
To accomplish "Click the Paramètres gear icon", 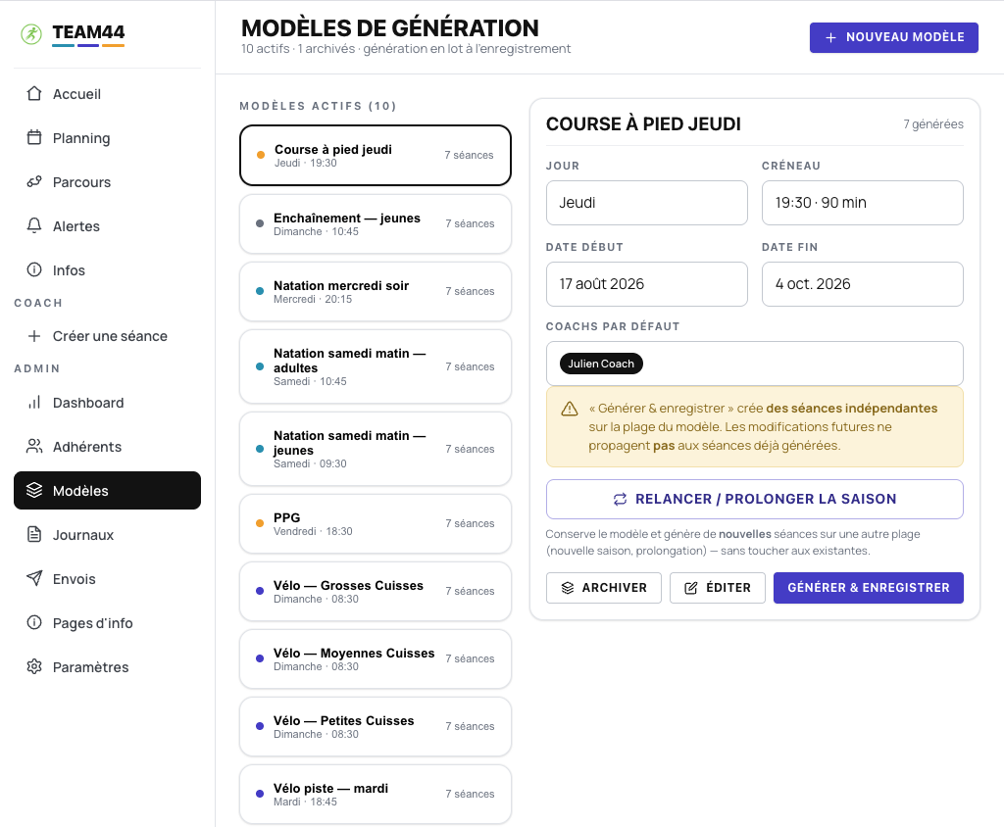I will click(34, 667).
